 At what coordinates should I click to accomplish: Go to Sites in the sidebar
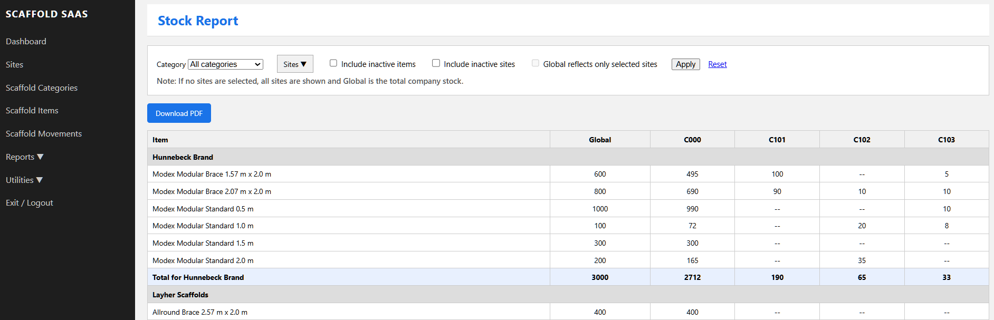point(14,64)
